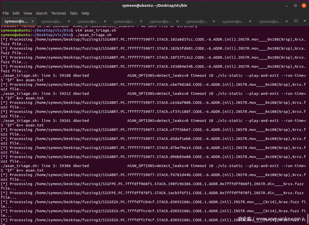Open the File menu
Image resolution: width=309 pixels, height=225 pixels.
coord(6,13)
